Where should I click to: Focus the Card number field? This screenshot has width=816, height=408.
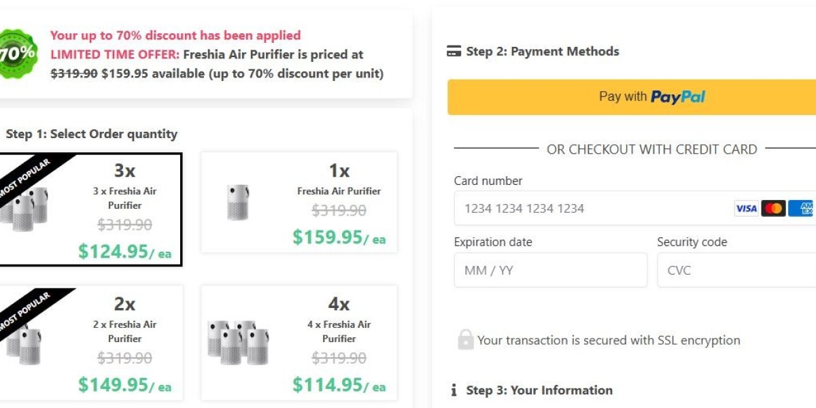click(x=592, y=209)
